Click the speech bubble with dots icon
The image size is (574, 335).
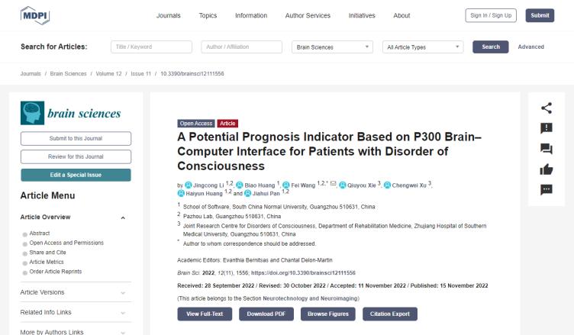(x=547, y=190)
